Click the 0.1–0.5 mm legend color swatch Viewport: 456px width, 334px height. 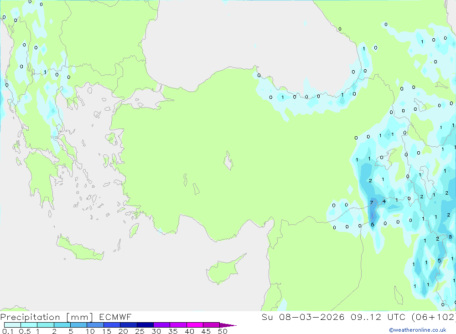click(x=12, y=325)
